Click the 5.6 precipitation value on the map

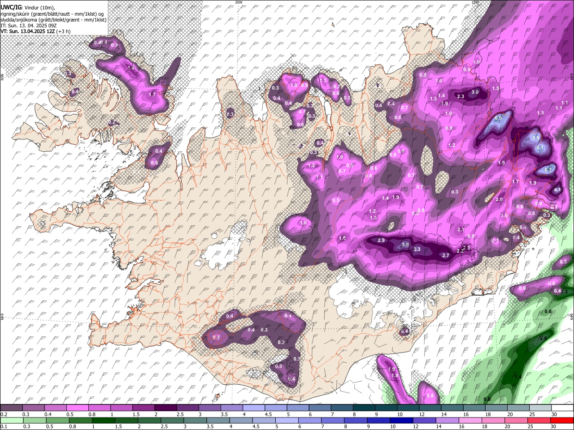[x=535, y=138]
